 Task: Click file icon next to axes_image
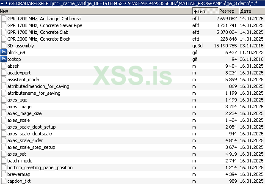3,107
